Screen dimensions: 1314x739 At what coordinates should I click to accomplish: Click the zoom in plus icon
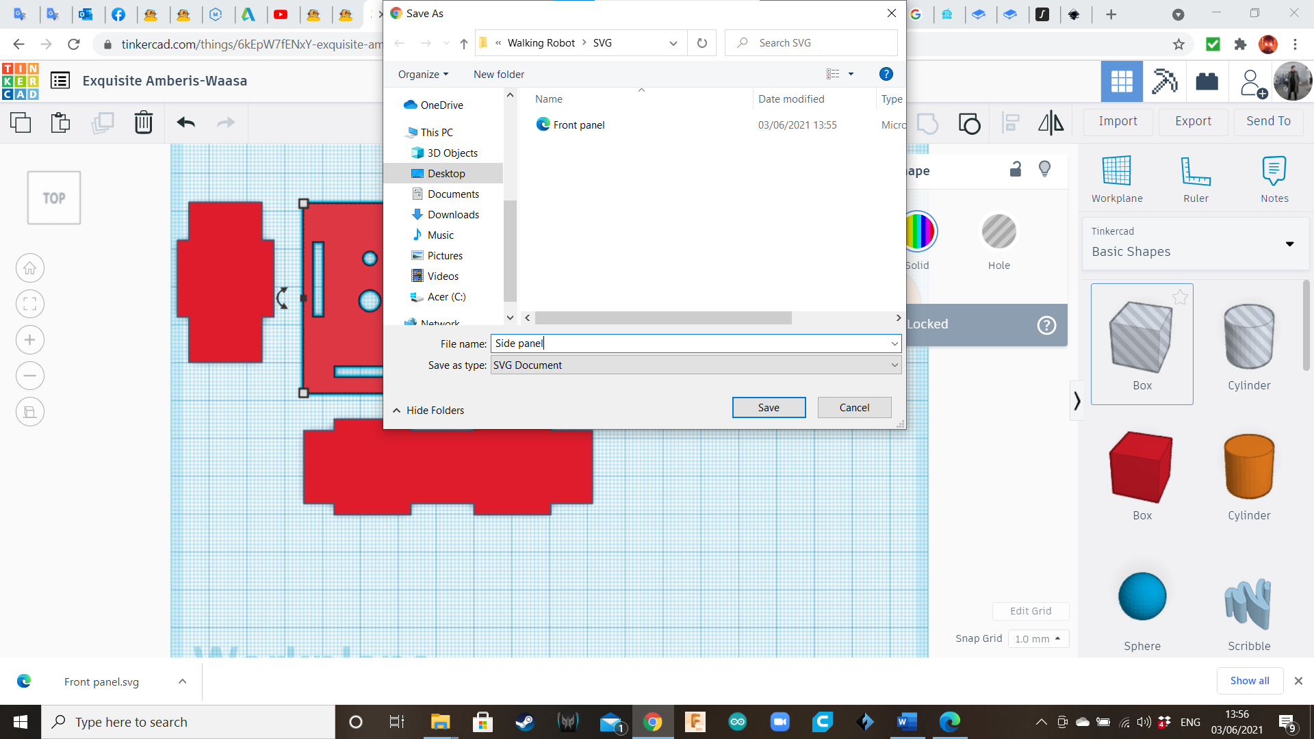pyautogui.click(x=30, y=340)
